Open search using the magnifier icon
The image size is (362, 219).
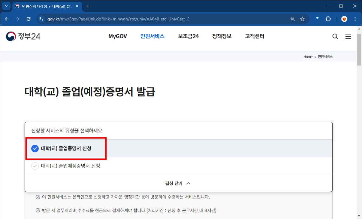335,36
